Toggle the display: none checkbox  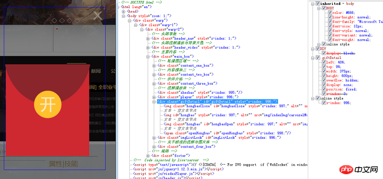(x=324, y=85)
